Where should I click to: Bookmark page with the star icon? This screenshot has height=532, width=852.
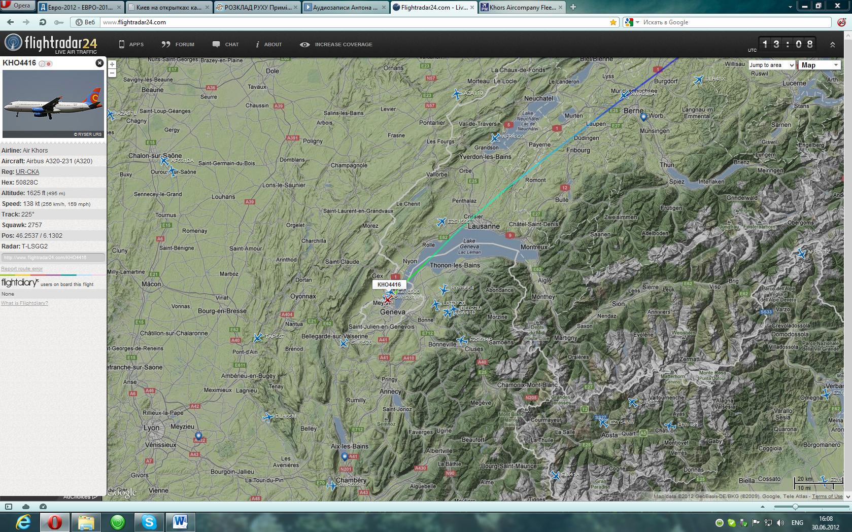tap(613, 22)
